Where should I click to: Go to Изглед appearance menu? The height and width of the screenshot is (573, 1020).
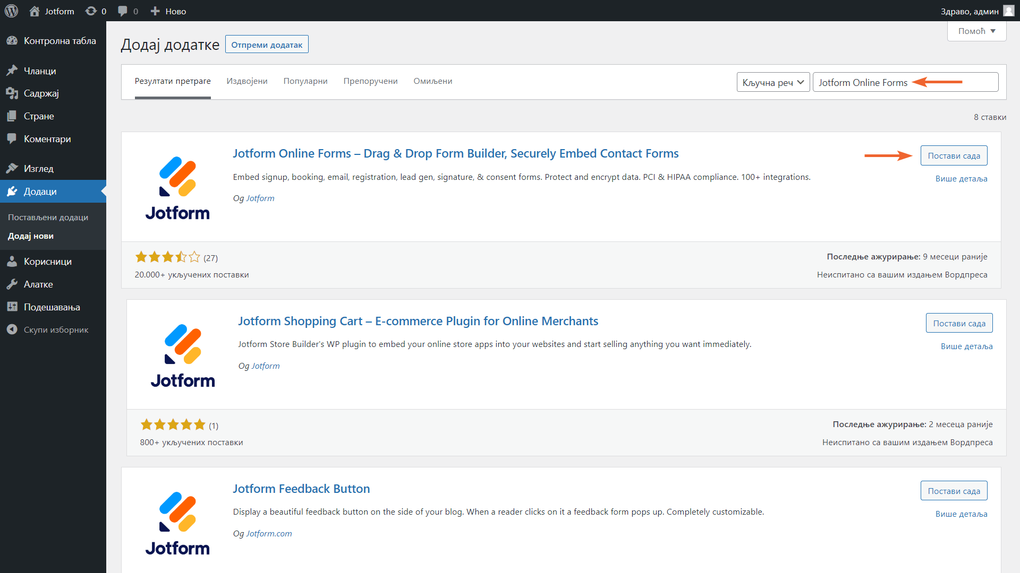[38, 168]
